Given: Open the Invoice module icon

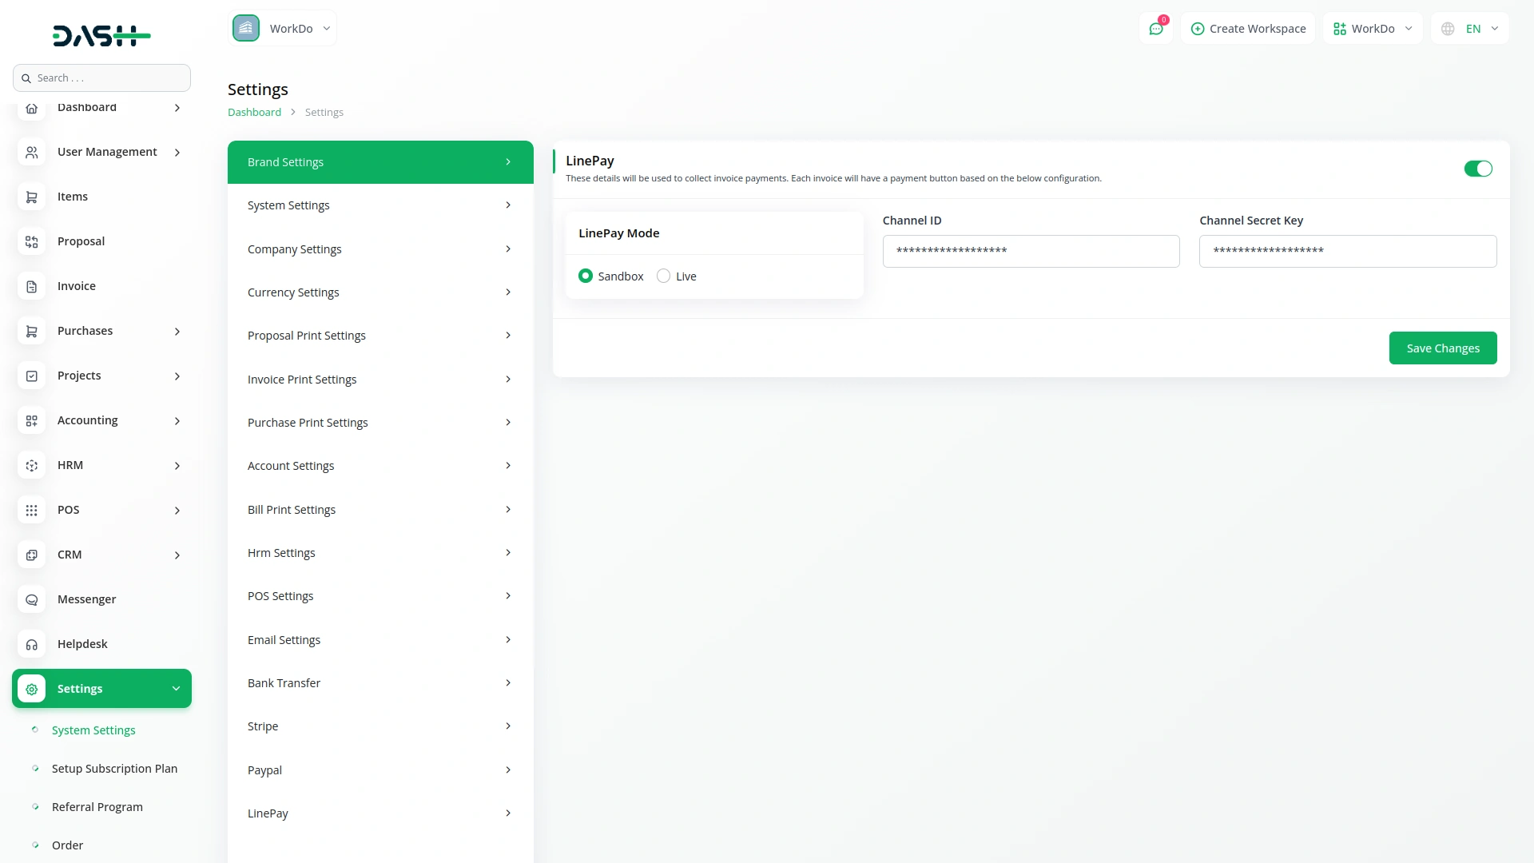Looking at the screenshot, I should (32, 286).
